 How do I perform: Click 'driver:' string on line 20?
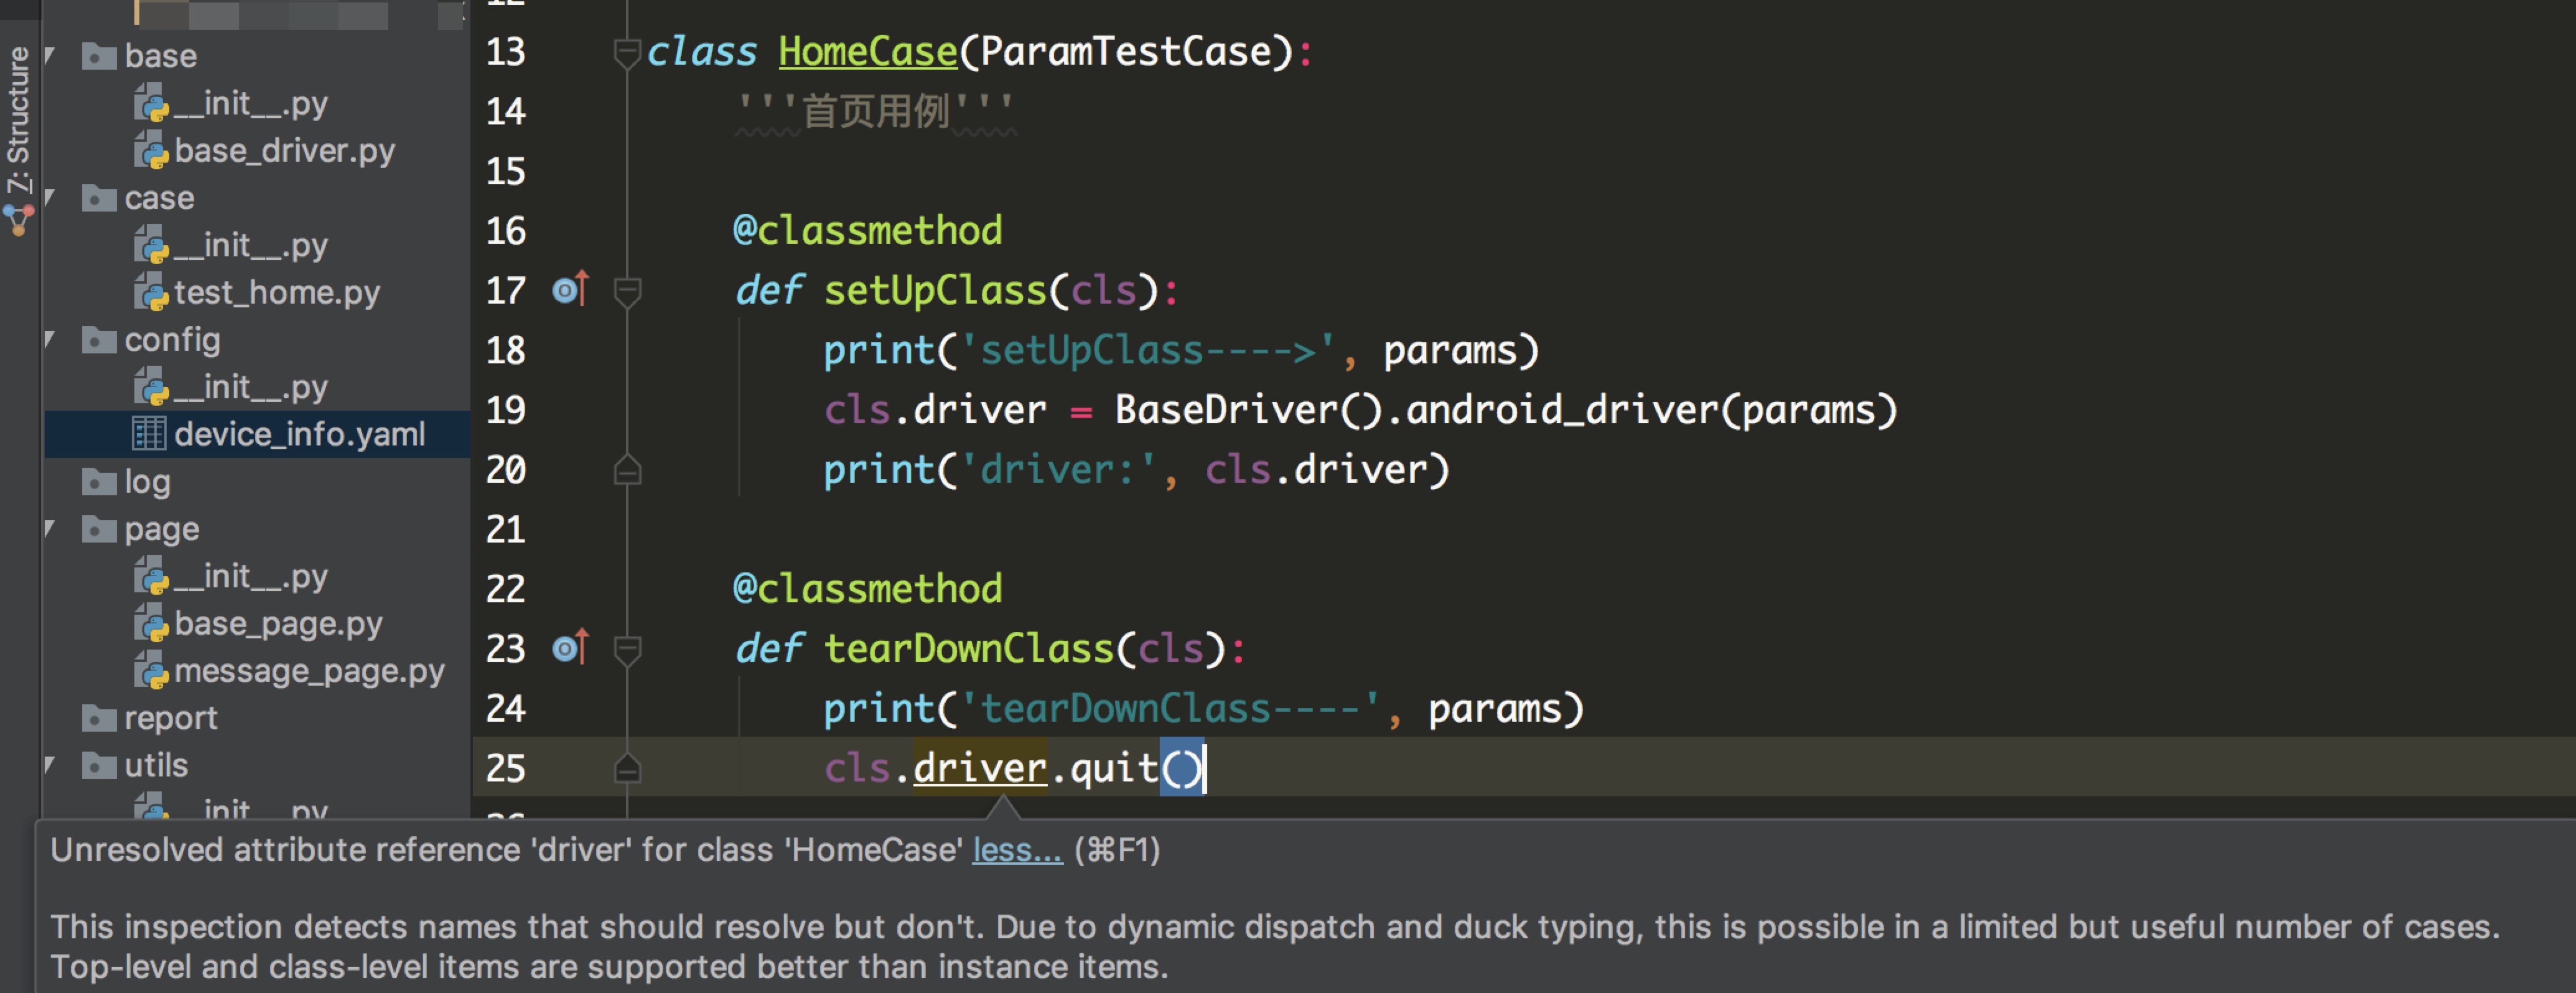[x=1058, y=469]
